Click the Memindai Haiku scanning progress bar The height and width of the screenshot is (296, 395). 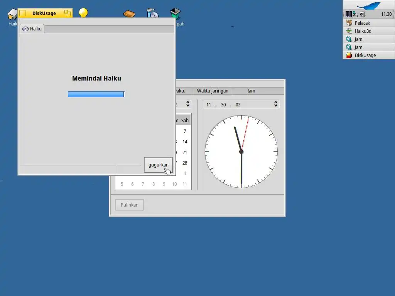[x=96, y=94]
